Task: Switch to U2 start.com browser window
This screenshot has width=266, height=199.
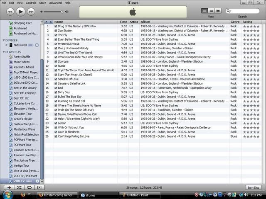Action: [57, 195]
